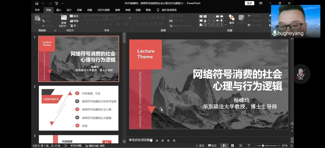Click the ribbon display options icon
Viewport: 325px width, 148px height.
point(261,3)
